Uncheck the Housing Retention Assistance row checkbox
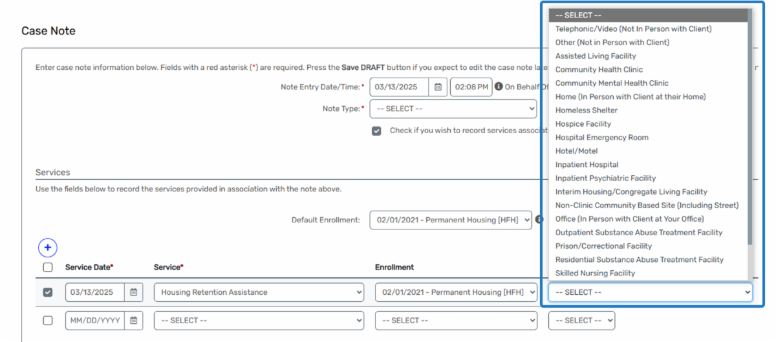The image size is (776, 342). point(48,292)
